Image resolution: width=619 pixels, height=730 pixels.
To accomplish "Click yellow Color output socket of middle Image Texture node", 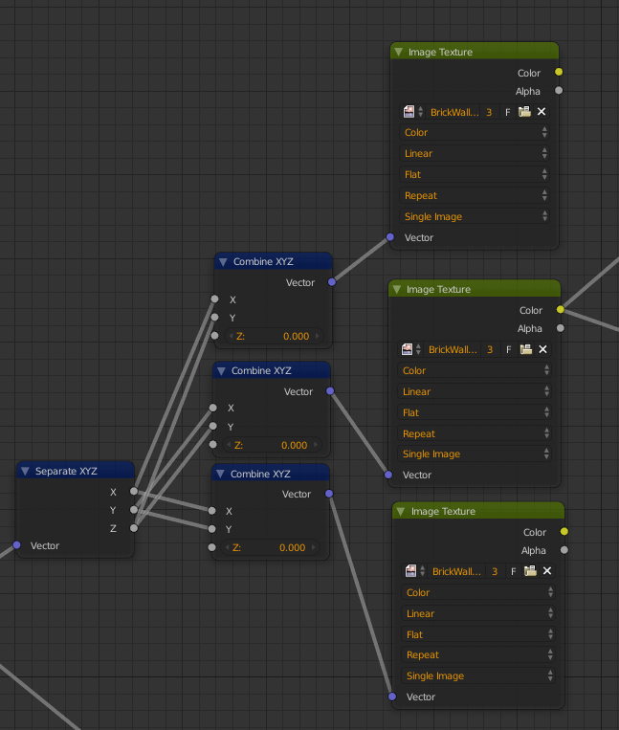I will 560,310.
